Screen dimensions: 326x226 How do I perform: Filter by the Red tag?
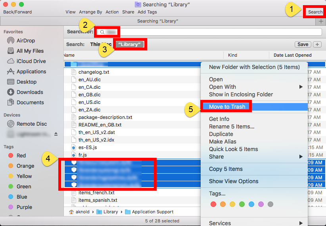coord(21,155)
